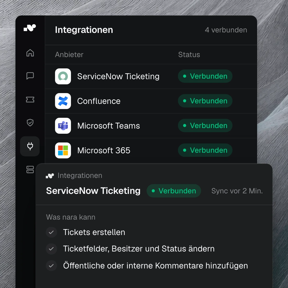Viewport: 288px width, 288px height.
Task: Click the ServiceNow Ticketing detail title
Action: tap(93, 191)
